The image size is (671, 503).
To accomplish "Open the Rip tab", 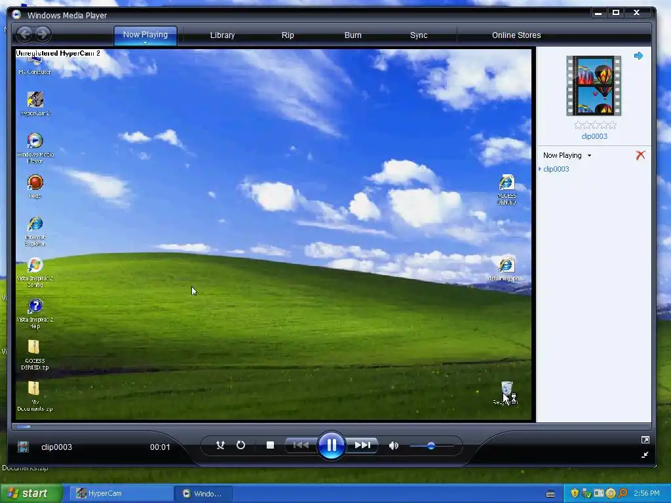I will coord(288,35).
